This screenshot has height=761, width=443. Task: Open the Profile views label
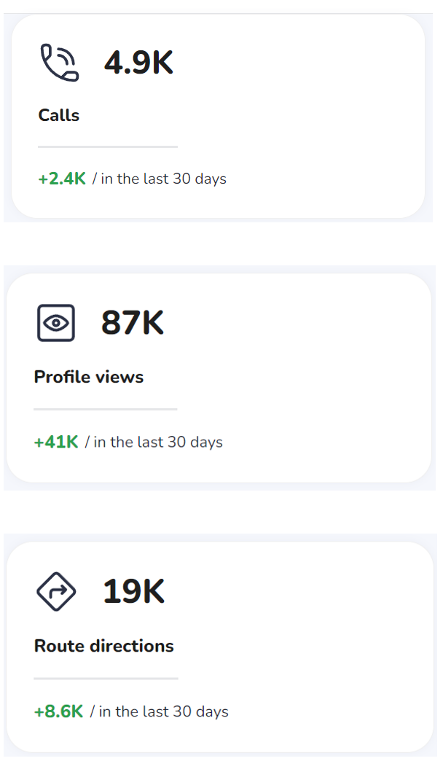pos(89,377)
